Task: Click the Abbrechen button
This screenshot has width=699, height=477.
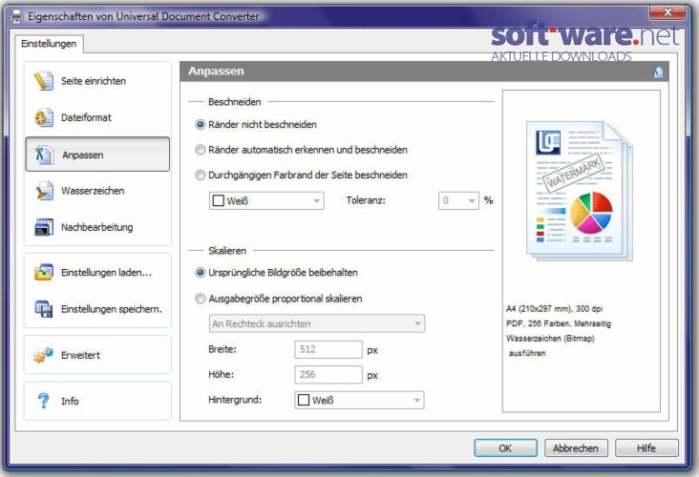Action: point(576,448)
